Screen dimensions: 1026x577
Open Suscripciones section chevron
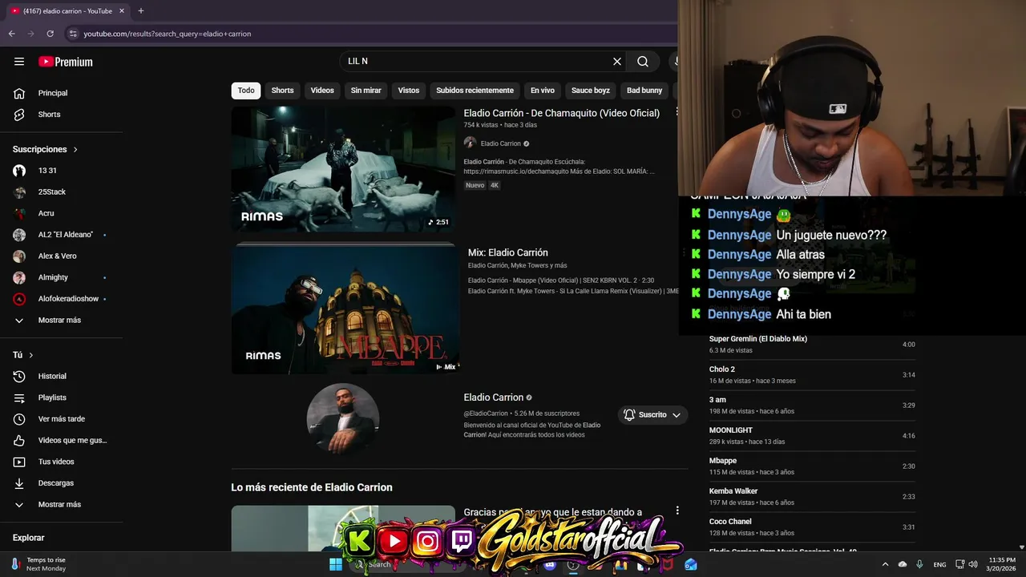pyautogui.click(x=75, y=150)
